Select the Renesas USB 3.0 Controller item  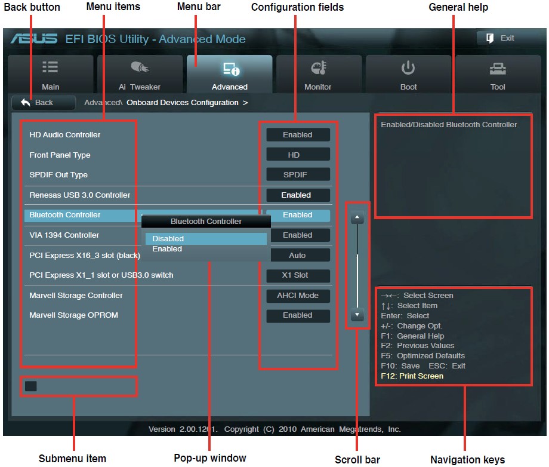tap(79, 195)
